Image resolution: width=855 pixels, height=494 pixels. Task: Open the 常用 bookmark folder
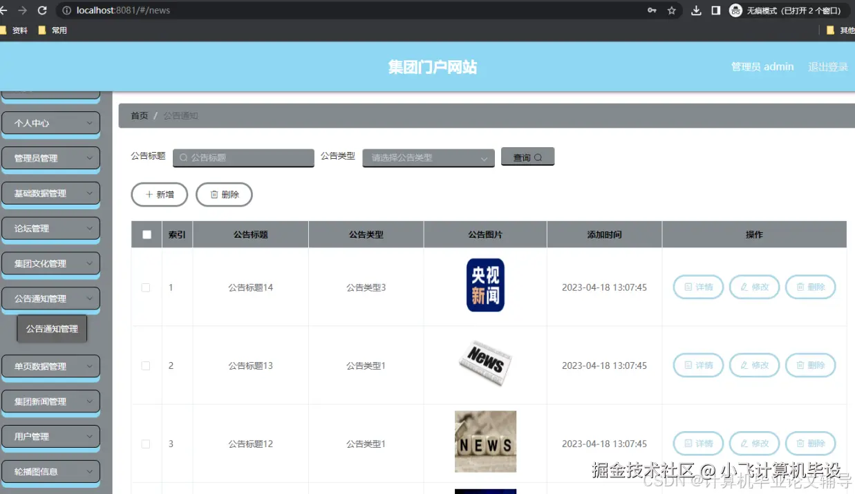[x=53, y=30]
